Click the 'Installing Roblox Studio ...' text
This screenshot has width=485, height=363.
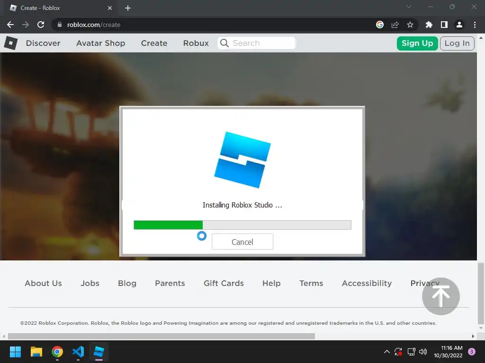coord(242,205)
